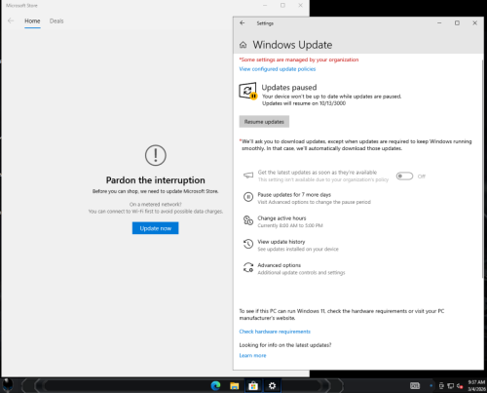
Task: Go back using Settings back arrow
Action: pos(242,23)
